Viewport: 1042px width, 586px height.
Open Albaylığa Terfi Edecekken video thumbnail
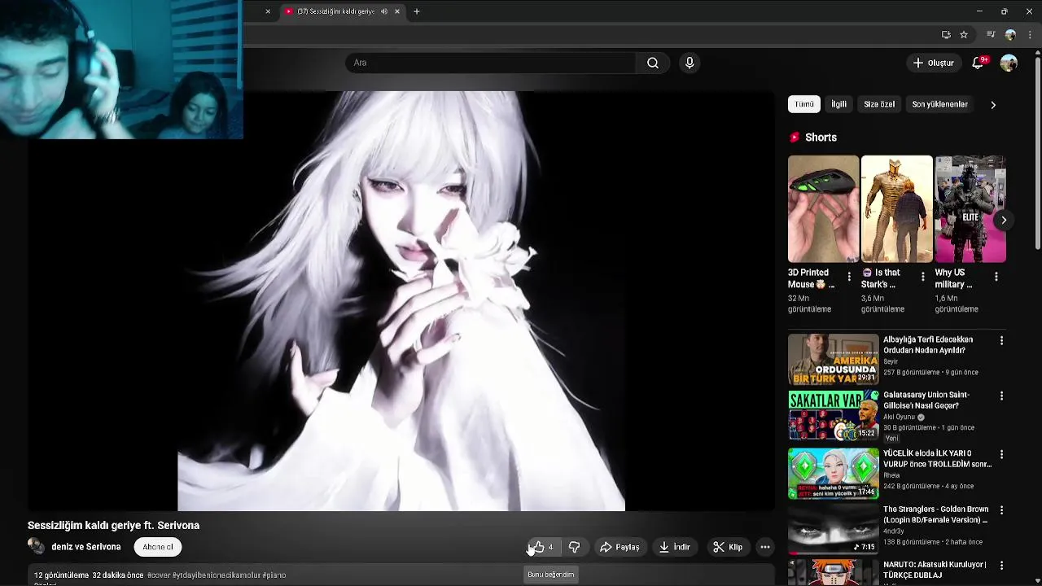point(833,359)
